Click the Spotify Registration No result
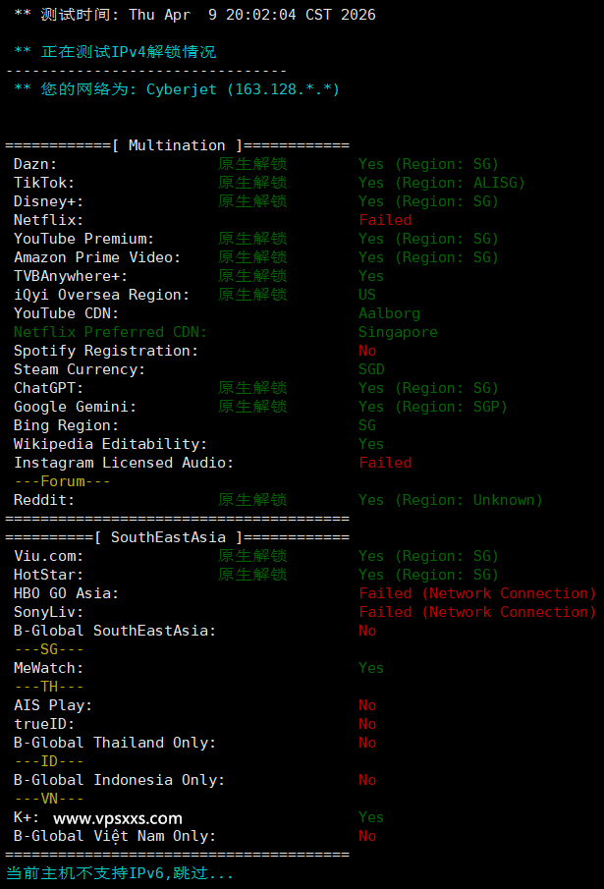This screenshot has height=889, width=604. point(367,351)
